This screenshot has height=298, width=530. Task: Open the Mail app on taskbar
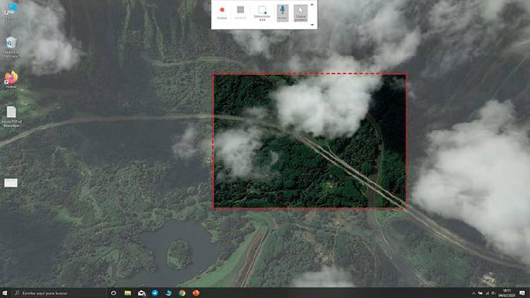(x=142, y=292)
